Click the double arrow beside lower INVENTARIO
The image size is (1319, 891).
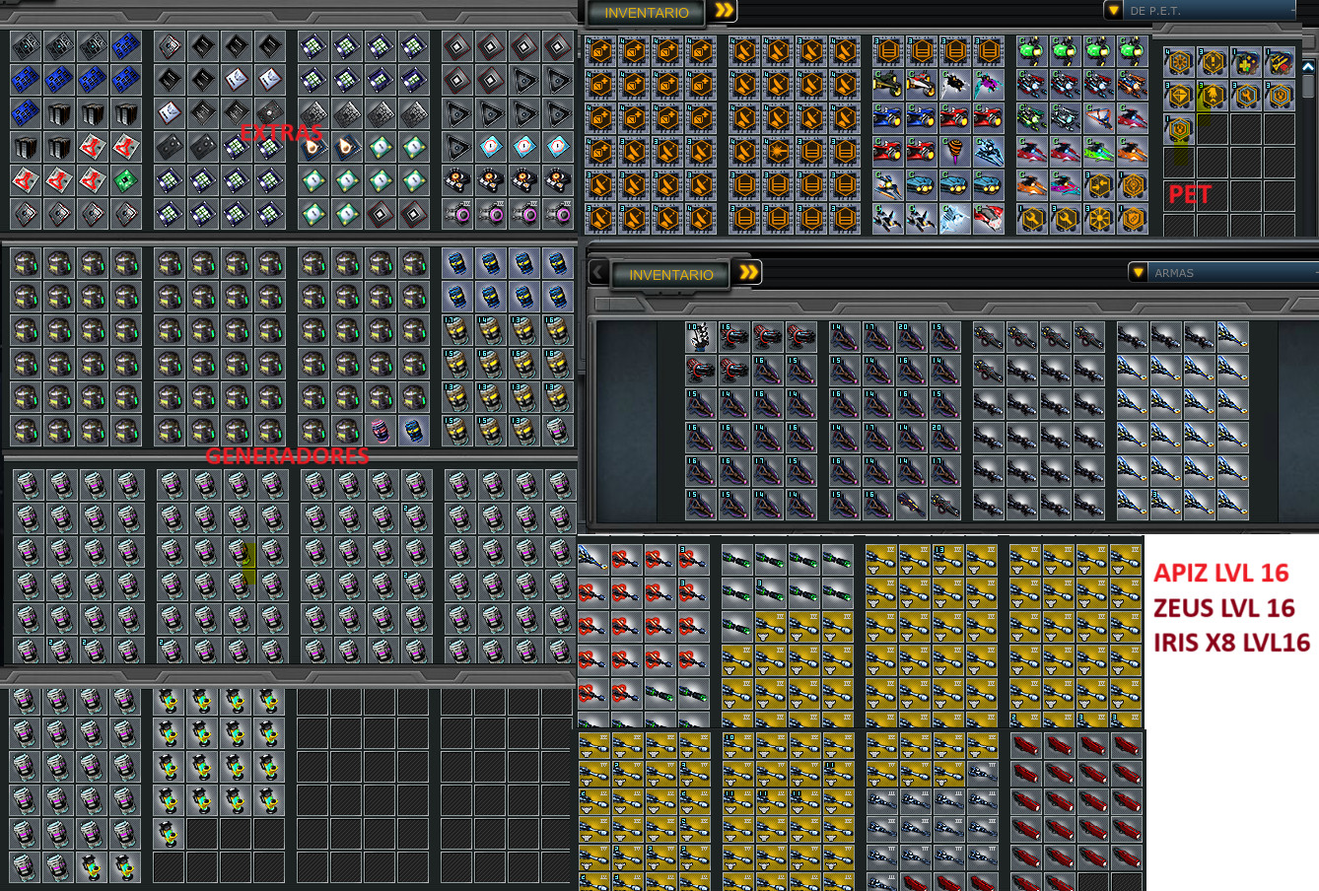tap(749, 273)
